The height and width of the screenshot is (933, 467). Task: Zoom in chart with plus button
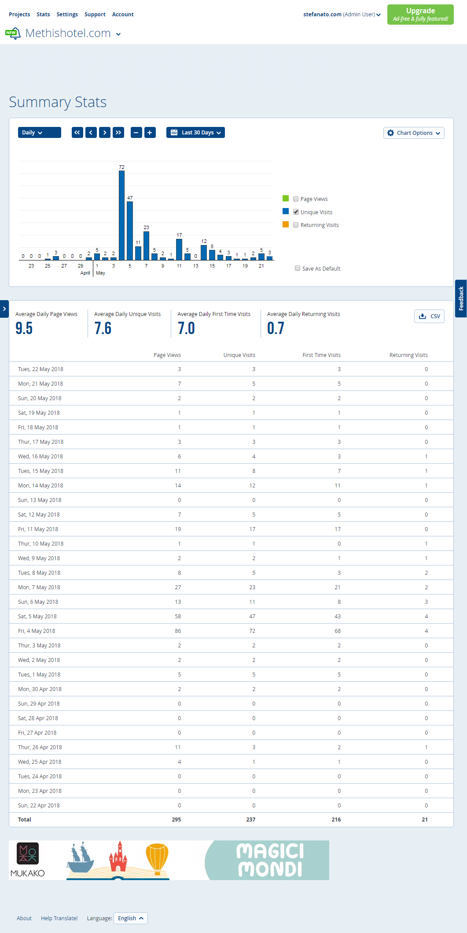click(x=150, y=132)
